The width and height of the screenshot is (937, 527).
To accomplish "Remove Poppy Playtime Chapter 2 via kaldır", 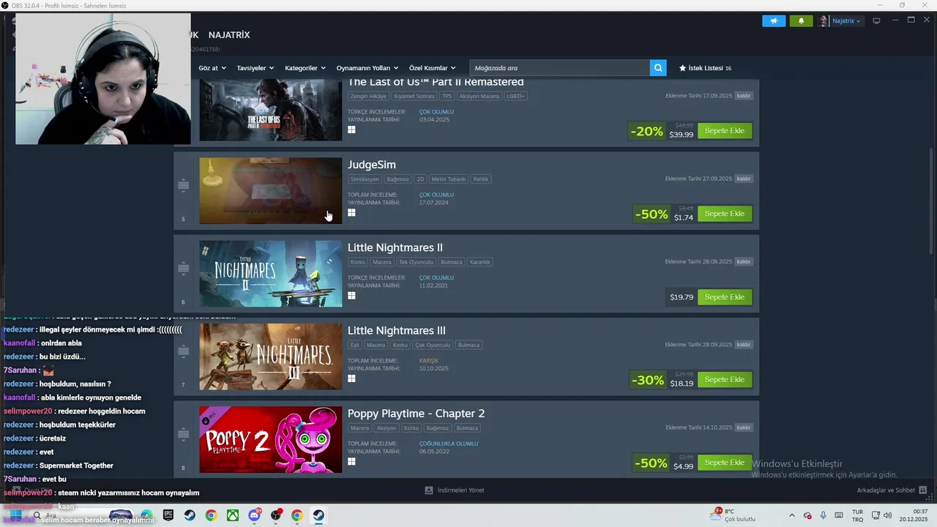I will click(744, 427).
